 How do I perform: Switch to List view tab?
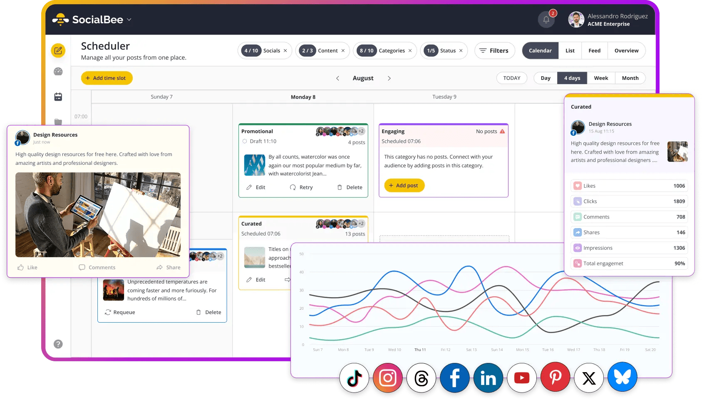(x=570, y=51)
